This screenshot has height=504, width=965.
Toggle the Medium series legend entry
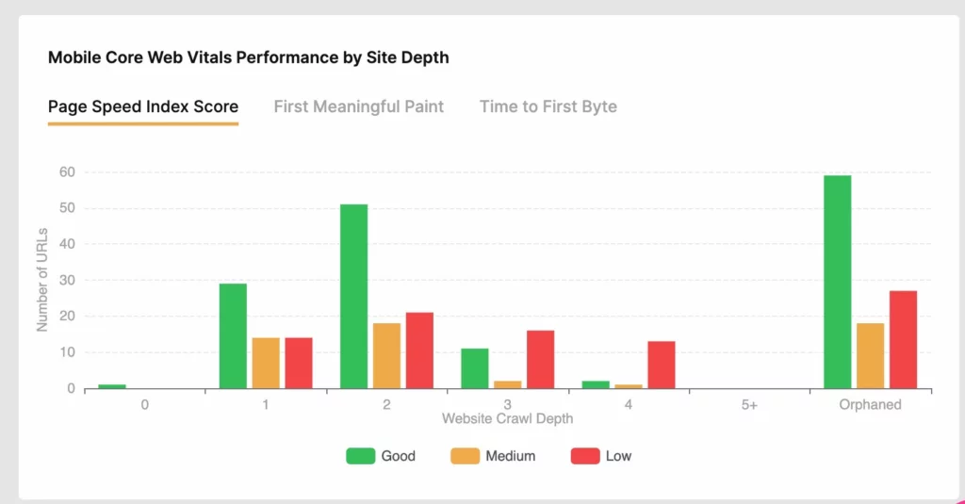[x=496, y=456]
